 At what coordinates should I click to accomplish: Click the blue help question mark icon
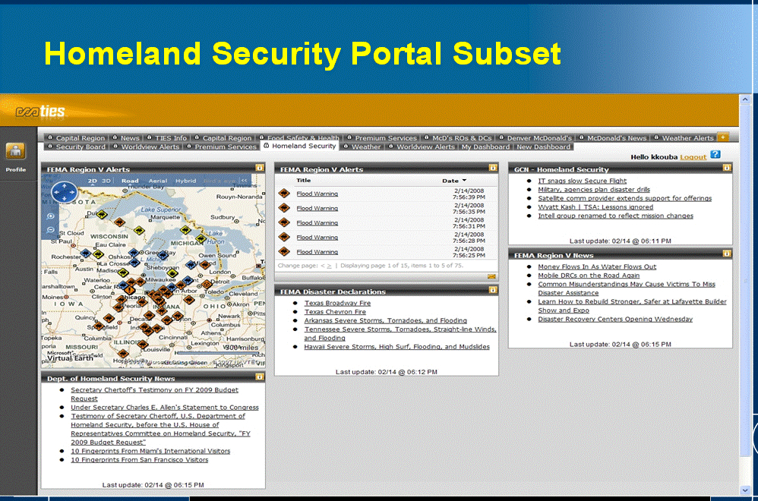point(715,155)
